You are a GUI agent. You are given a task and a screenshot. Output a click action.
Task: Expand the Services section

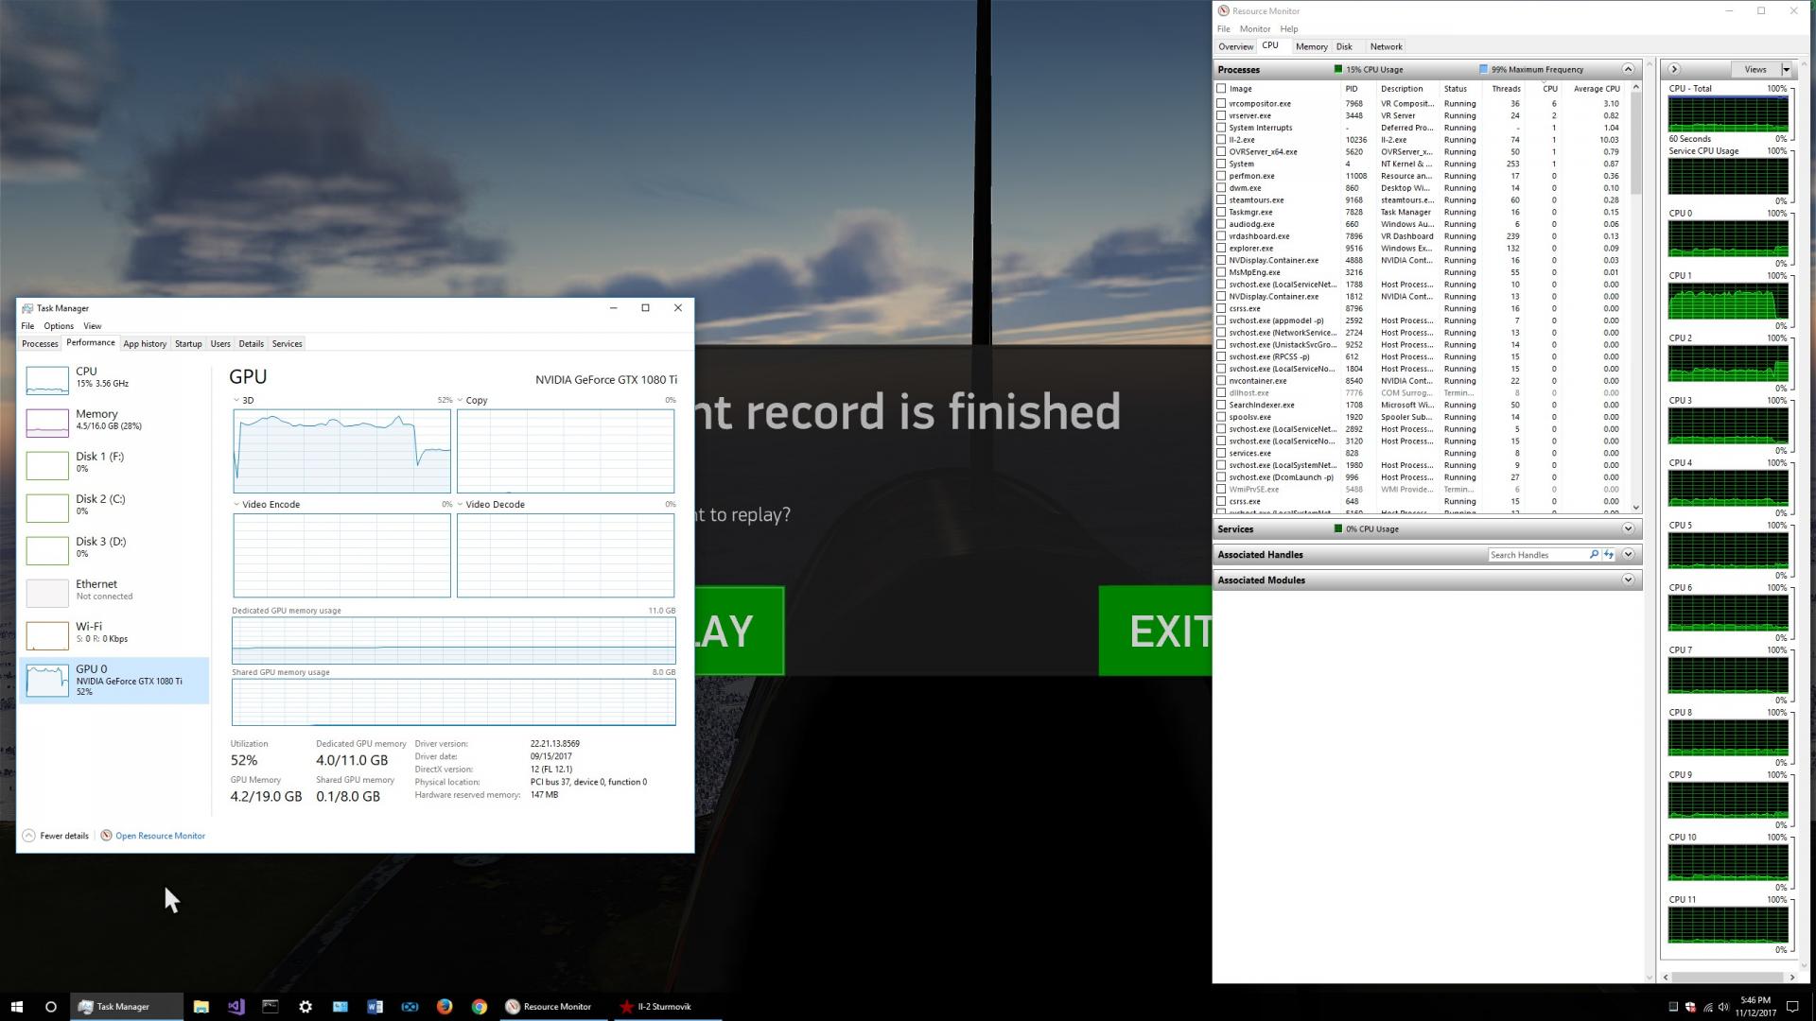click(1628, 529)
